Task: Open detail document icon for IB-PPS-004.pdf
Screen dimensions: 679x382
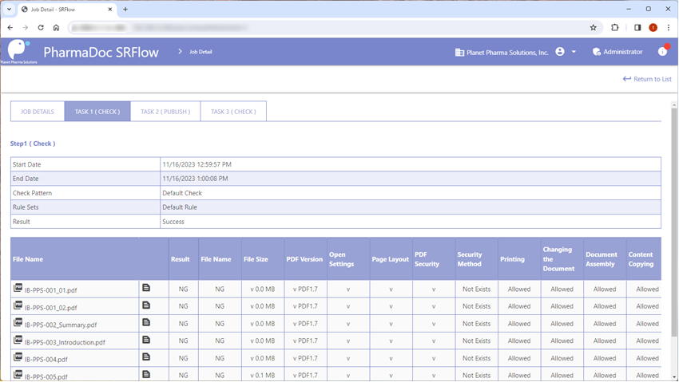Action: point(146,357)
